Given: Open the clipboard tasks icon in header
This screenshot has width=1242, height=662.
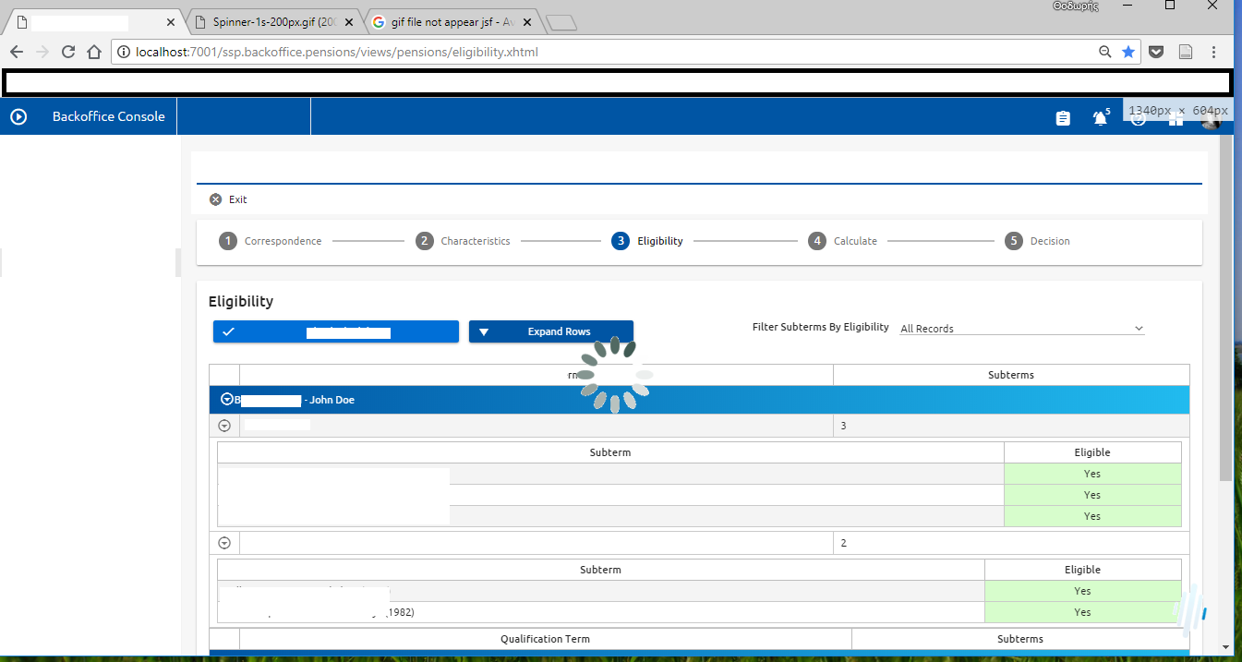Looking at the screenshot, I should coord(1063,118).
